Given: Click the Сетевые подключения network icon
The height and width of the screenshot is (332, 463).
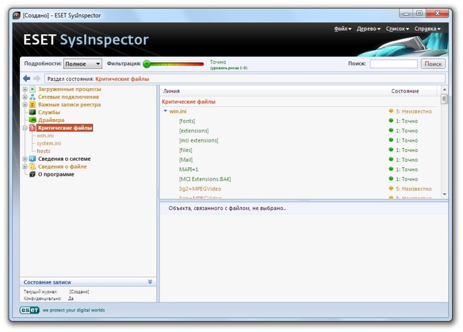Looking at the screenshot, I should [33, 97].
